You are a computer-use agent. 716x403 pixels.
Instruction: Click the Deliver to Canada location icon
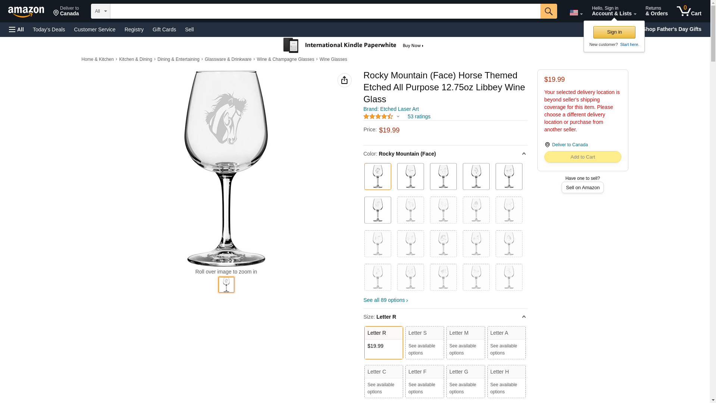[547, 145]
